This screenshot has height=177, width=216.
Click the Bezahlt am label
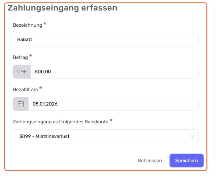(x=25, y=89)
